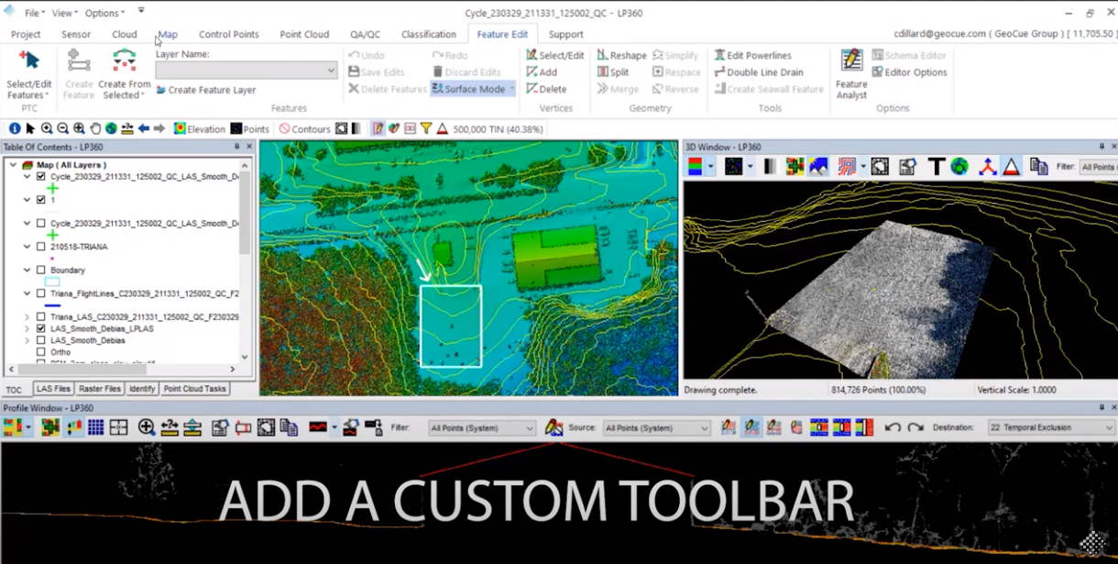
Task: Toggle the Elevation display button
Action: (x=200, y=129)
